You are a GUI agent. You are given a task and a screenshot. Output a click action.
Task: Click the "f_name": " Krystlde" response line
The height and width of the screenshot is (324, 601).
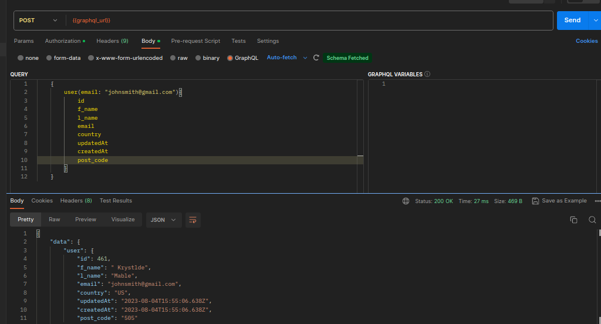tap(114, 268)
